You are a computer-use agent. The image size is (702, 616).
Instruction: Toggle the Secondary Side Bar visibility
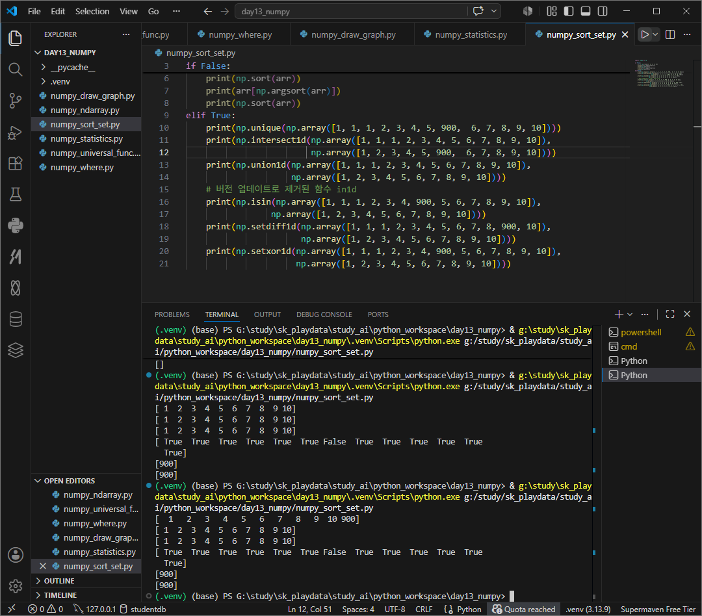tap(603, 11)
